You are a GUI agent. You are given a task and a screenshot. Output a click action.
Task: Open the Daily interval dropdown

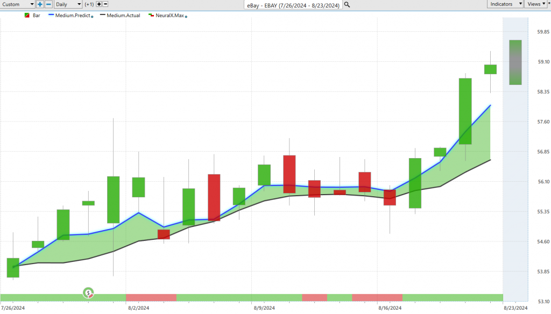(68, 4)
